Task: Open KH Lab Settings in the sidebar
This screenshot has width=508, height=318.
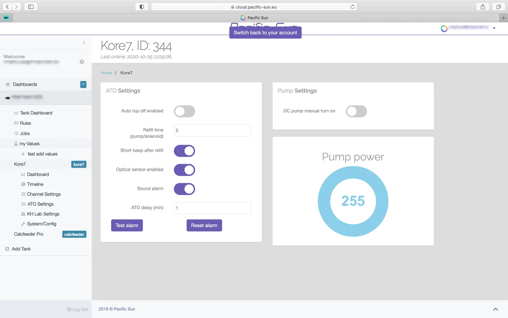Action: point(43,214)
